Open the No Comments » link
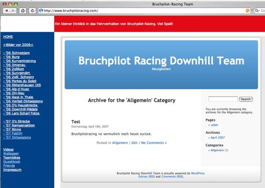Image resolution: width=265 pixels, height=188 pixels. (154, 143)
